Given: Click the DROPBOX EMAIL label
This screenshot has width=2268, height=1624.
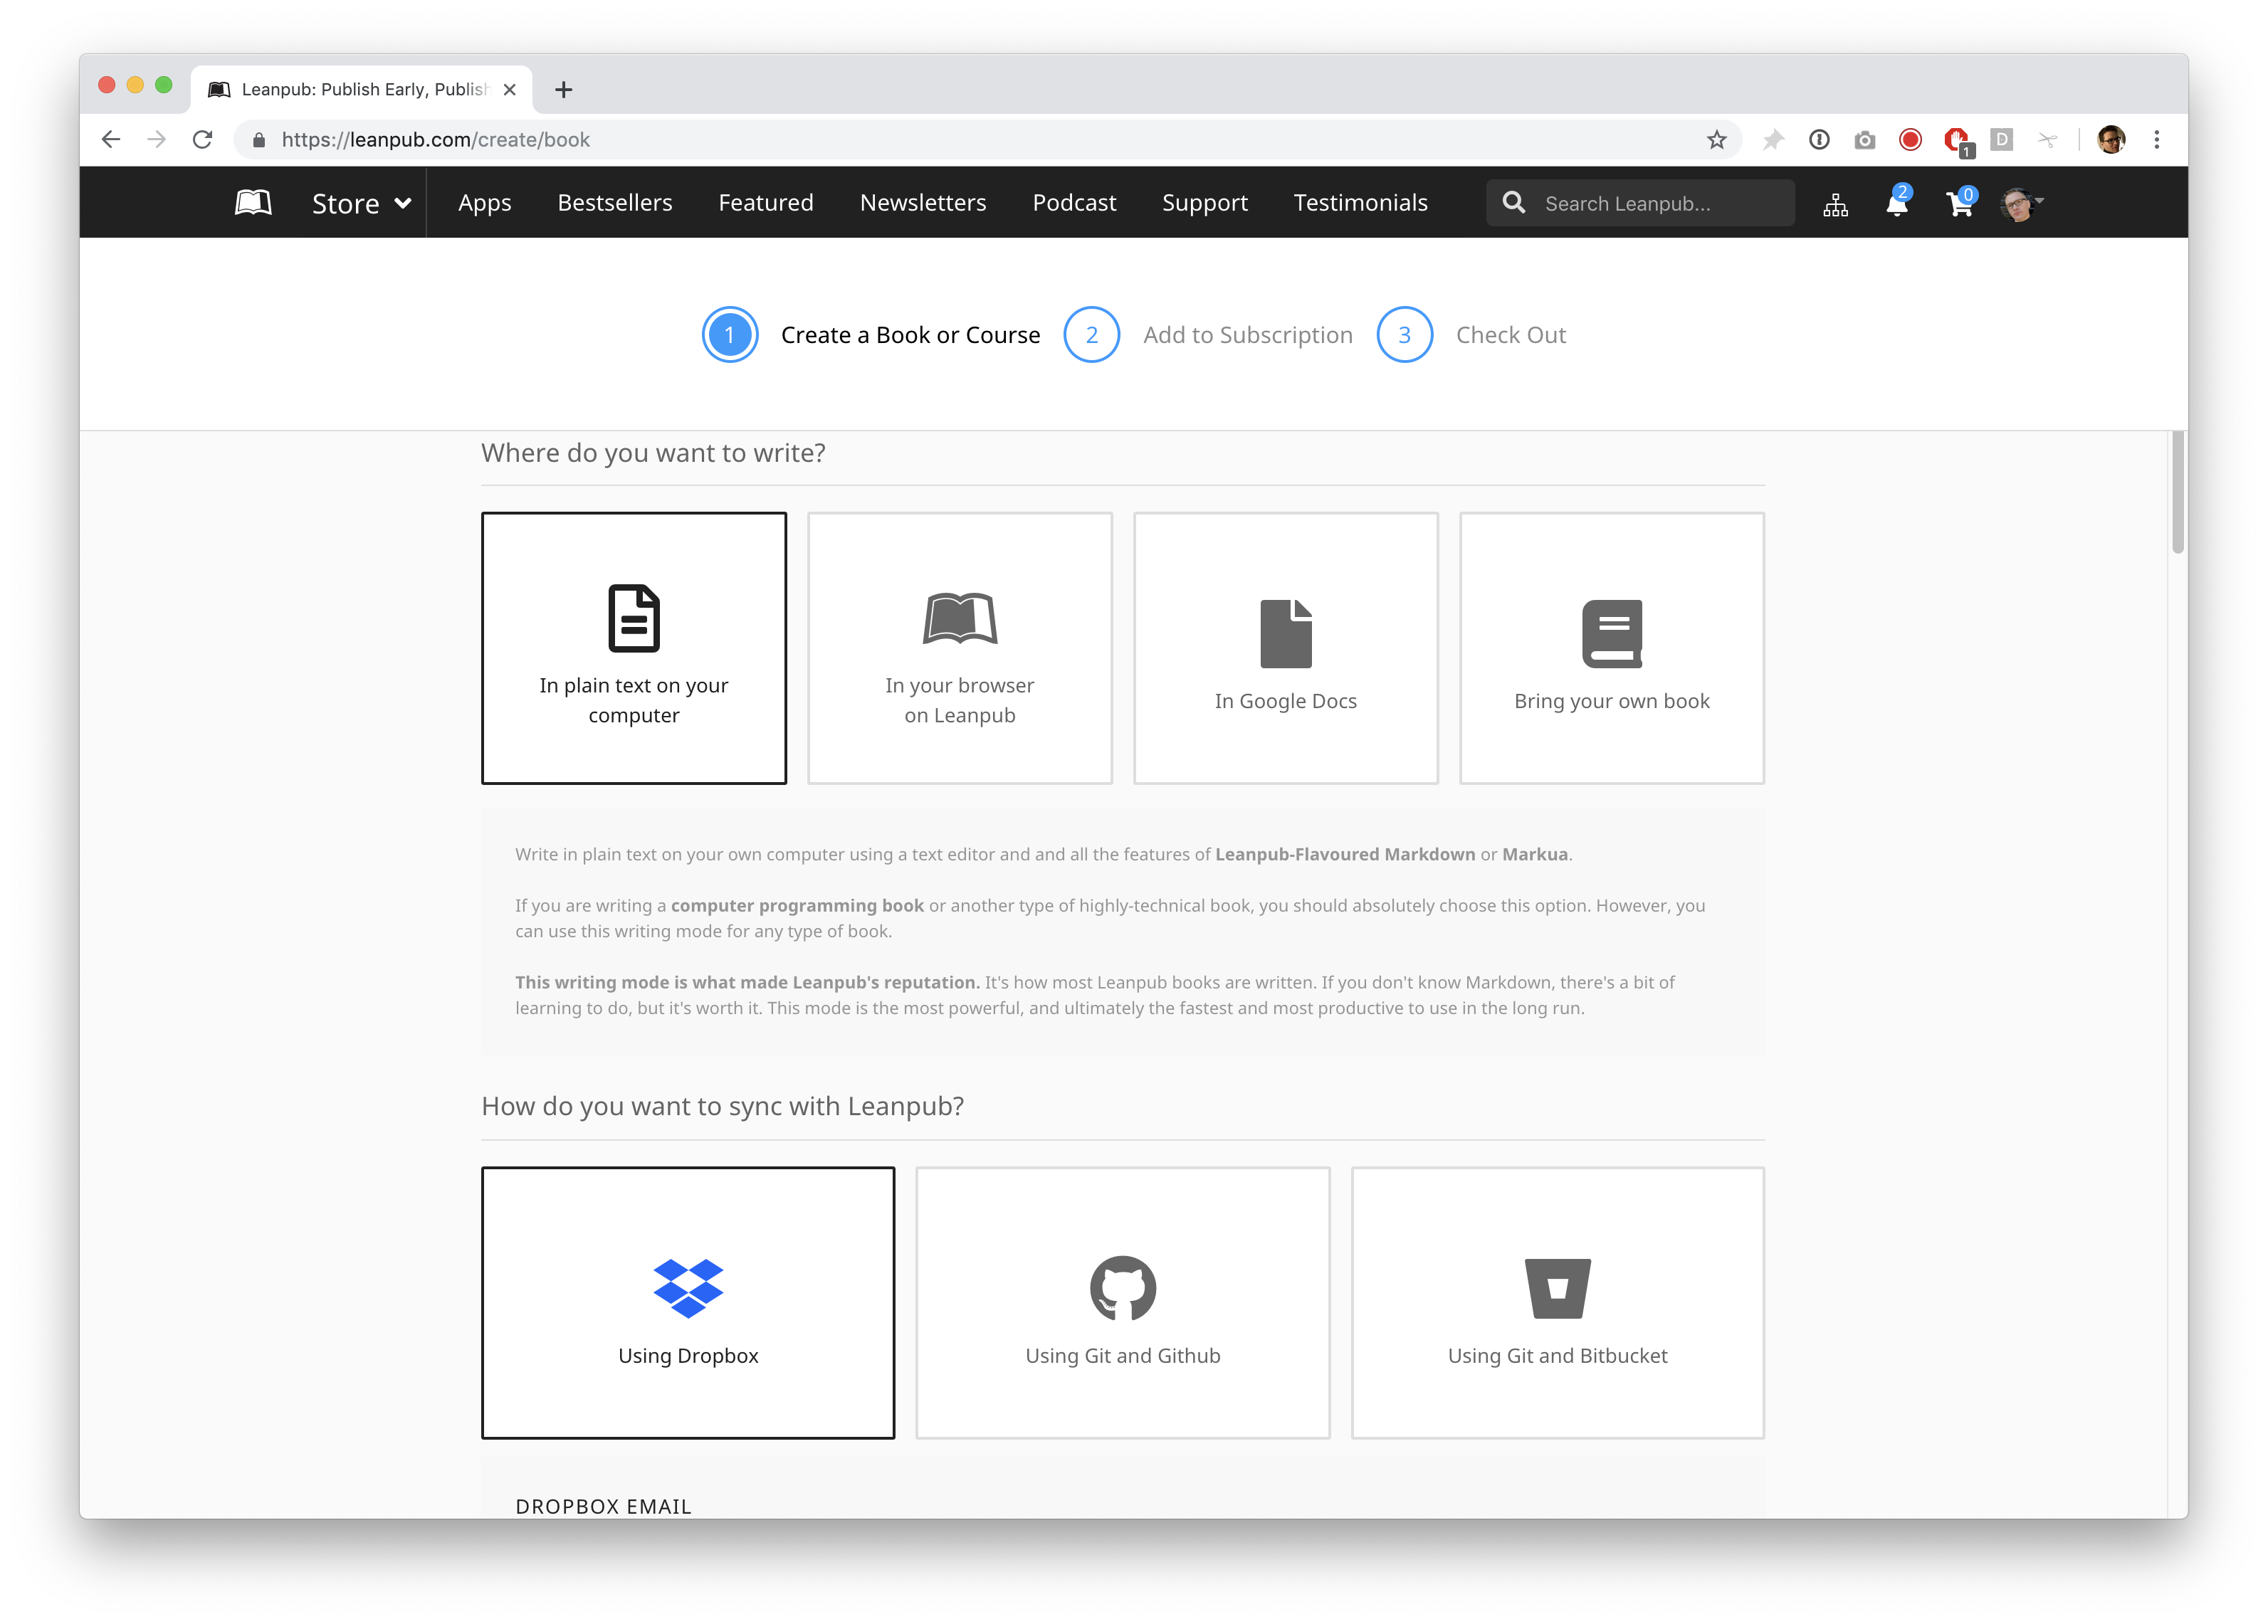Looking at the screenshot, I should tap(603, 1506).
